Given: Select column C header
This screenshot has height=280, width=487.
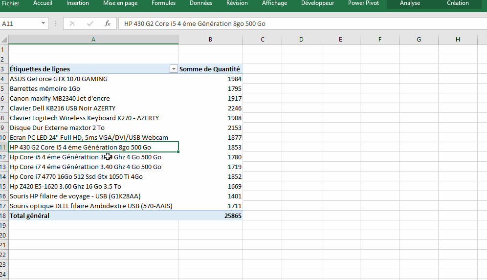Looking at the screenshot, I should 263,40.
